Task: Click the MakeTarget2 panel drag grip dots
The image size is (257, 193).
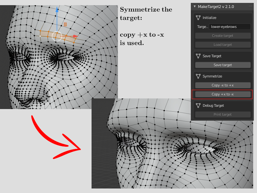Action: 250,6
